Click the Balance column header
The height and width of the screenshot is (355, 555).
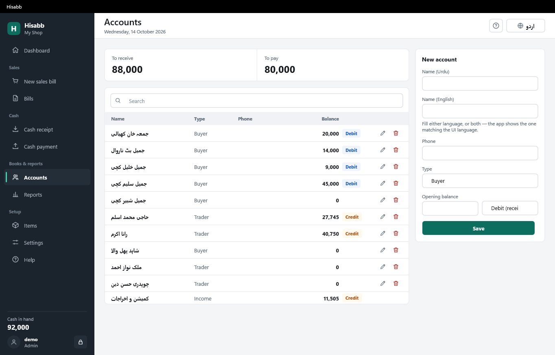pyautogui.click(x=330, y=119)
